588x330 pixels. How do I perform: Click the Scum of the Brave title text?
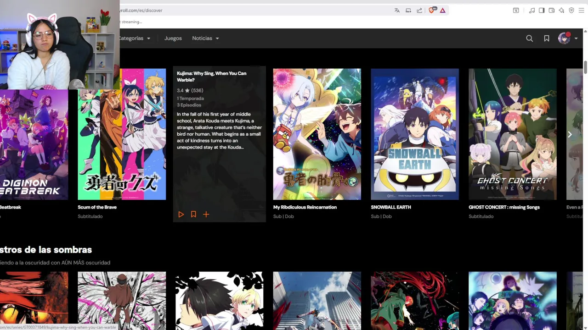(97, 207)
